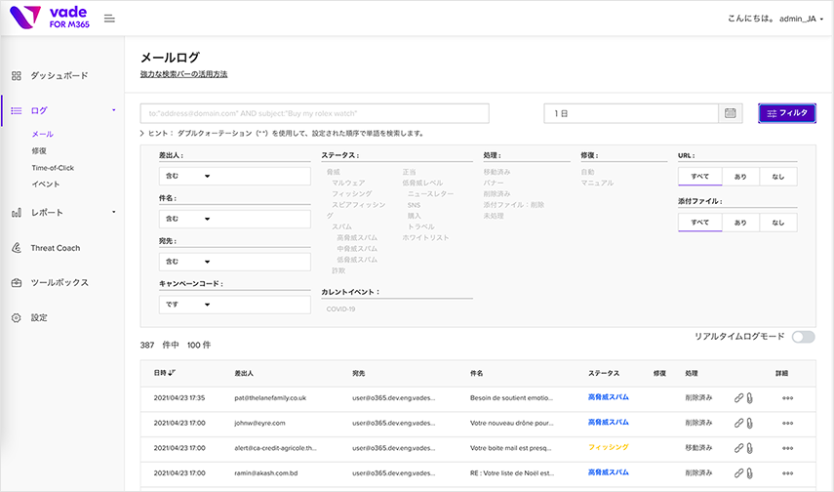Click link icon in alert@ca-credit-agricole row
The image size is (834, 492).
click(x=738, y=448)
